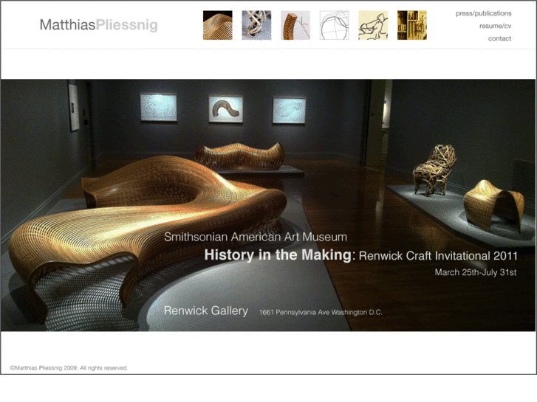Open the yellow figure drawing thumbnail
Viewport: 537px width, 402px height.
click(373, 25)
